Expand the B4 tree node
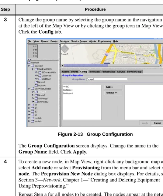This screenshot has height=196, width=163. tap(29, 115)
